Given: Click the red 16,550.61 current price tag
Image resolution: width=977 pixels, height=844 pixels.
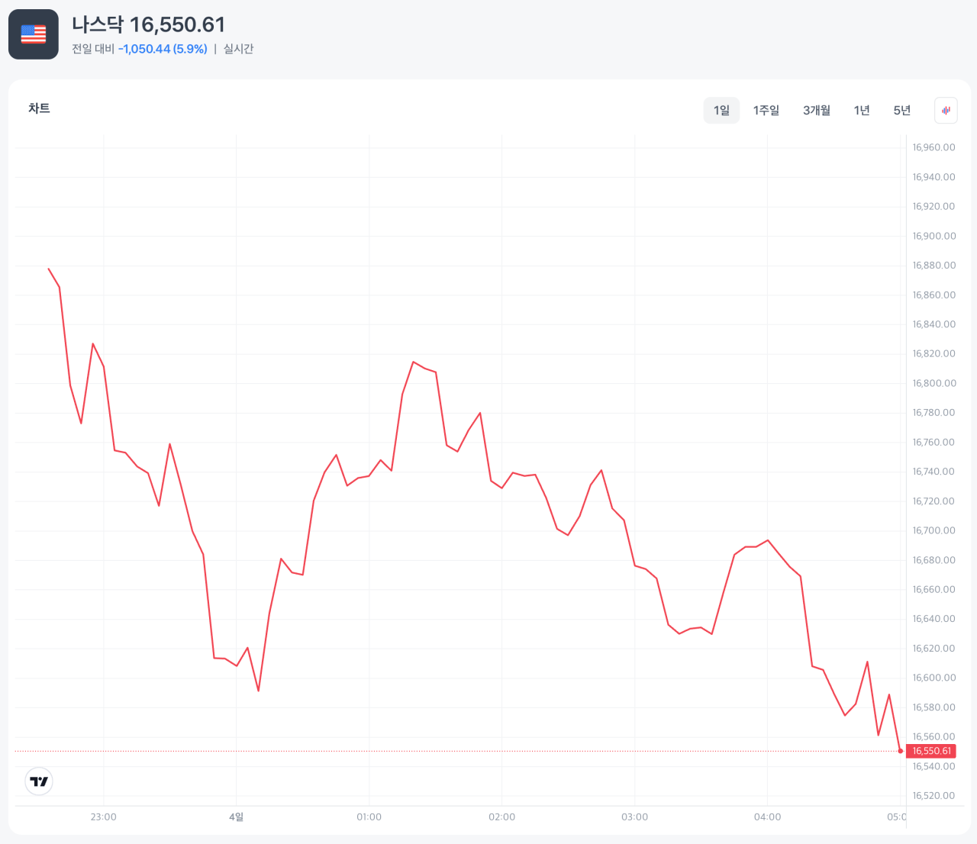Looking at the screenshot, I should (931, 751).
